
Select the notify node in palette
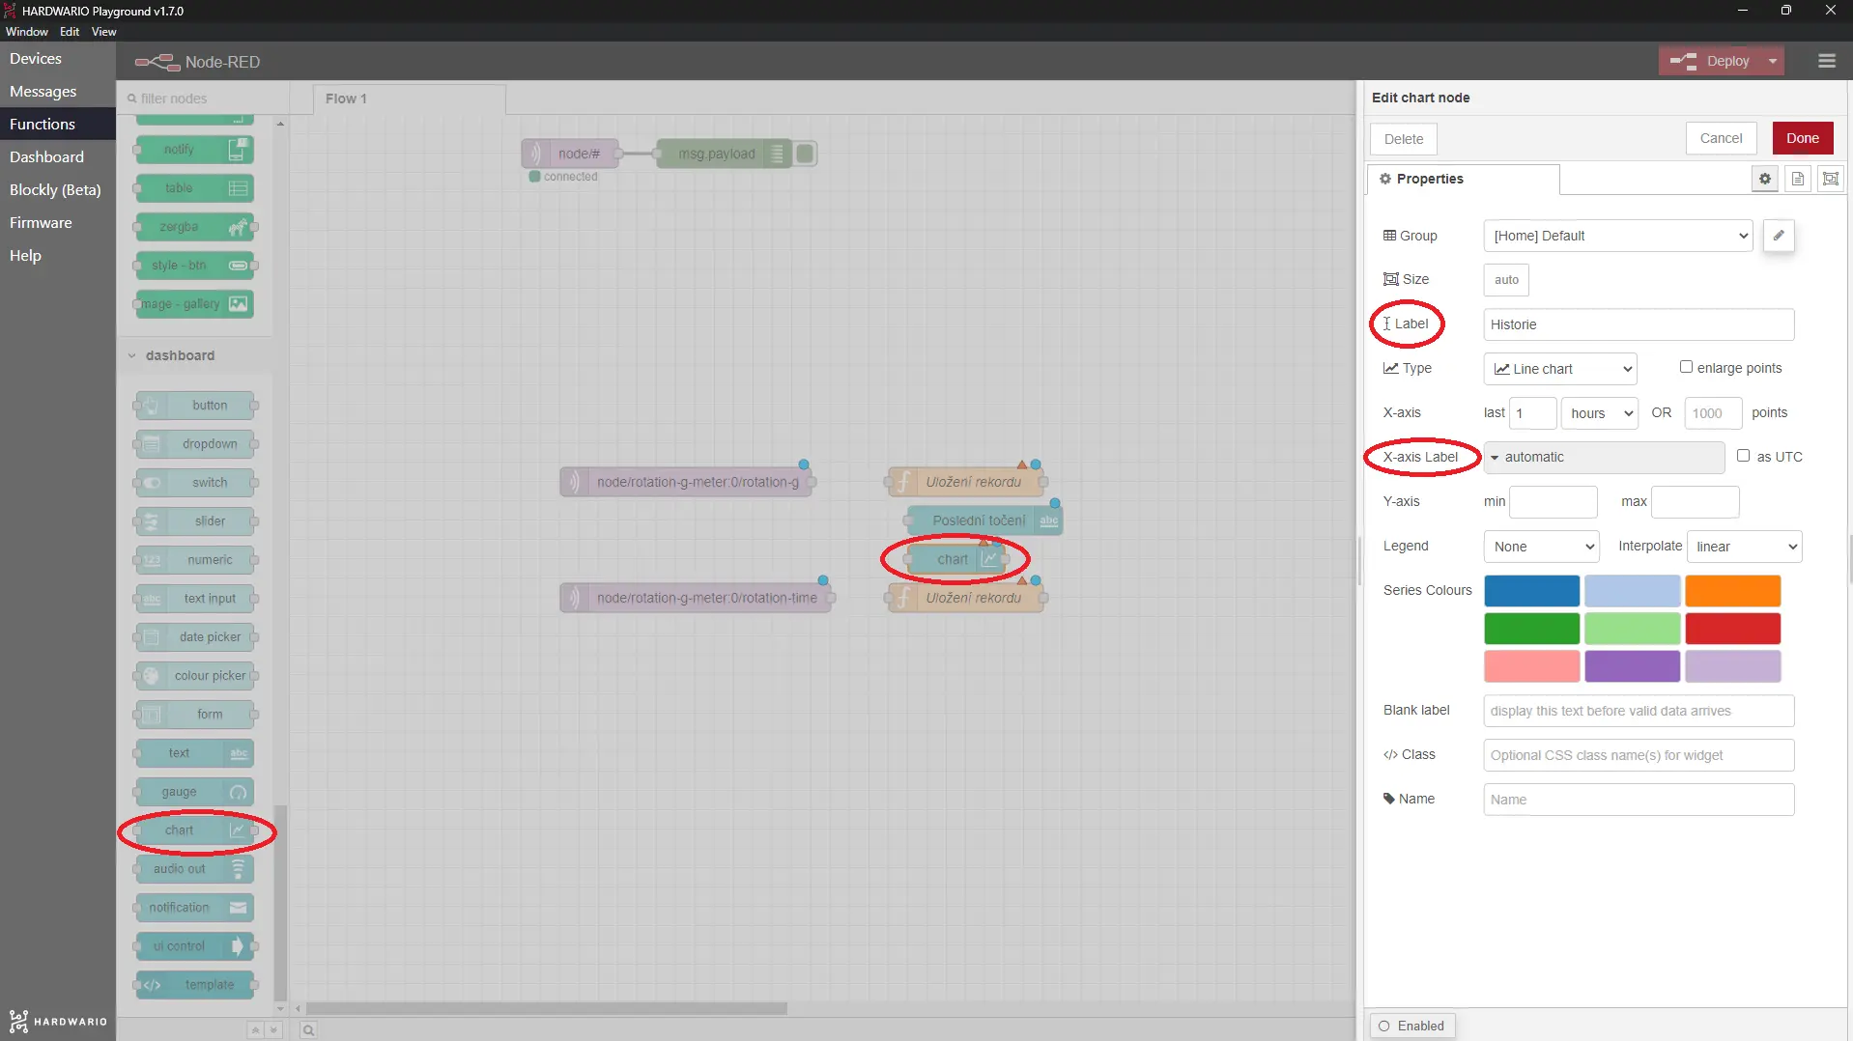coord(195,150)
